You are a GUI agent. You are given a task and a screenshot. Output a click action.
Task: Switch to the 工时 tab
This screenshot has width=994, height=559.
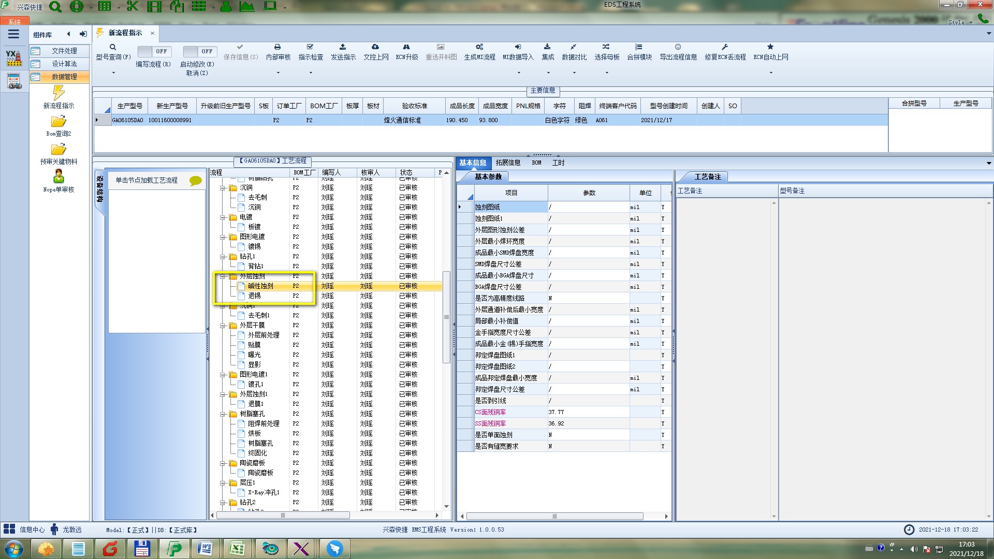coord(558,163)
